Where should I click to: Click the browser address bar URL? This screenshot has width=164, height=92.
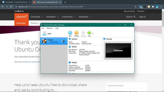(50, 7)
